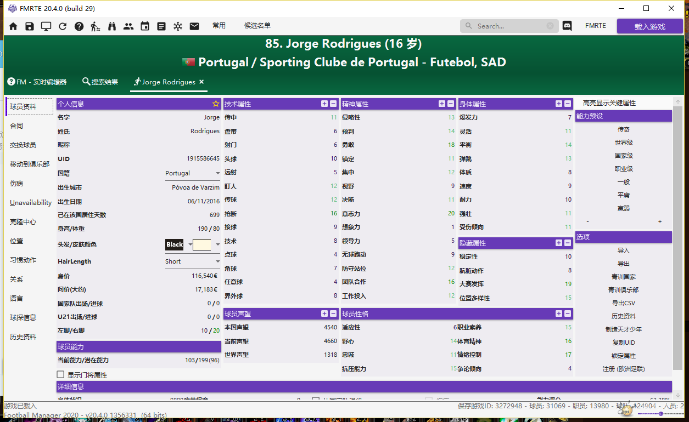
Task: Open Unavailability sidebar section
Action: tap(31, 202)
